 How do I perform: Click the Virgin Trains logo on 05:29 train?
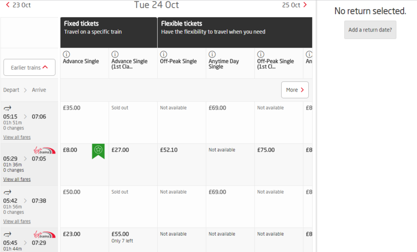pyautogui.click(x=44, y=151)
